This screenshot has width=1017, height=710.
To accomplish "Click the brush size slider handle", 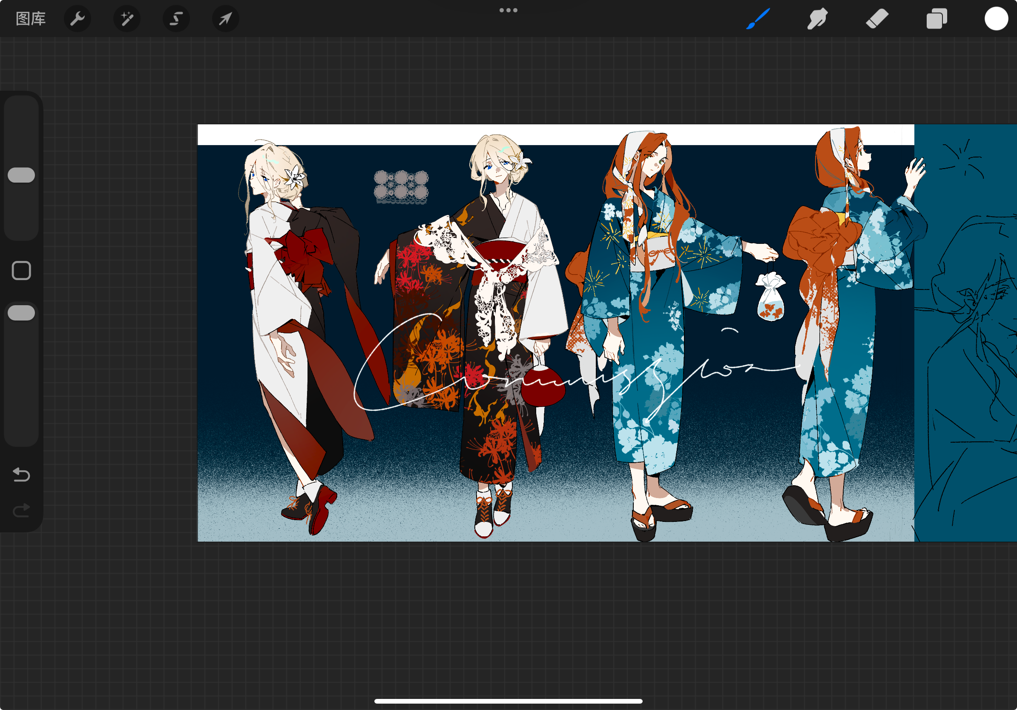I will point(21,175).
